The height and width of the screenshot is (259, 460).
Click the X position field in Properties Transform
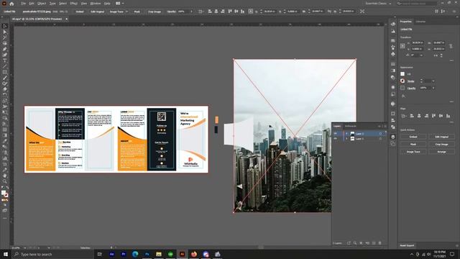click(x=417, y=43)
